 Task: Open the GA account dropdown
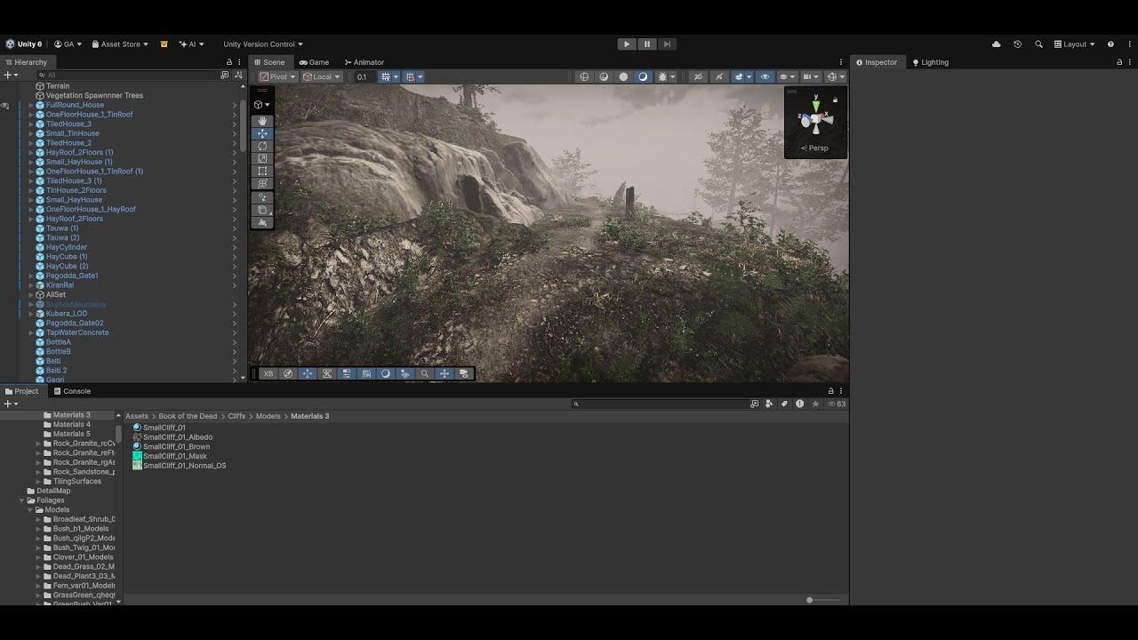coord(68,44)
